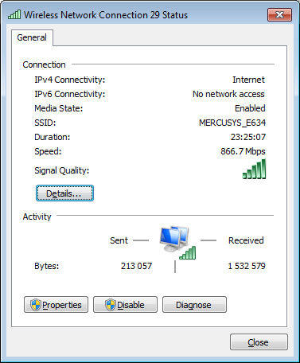300x363 pixels.
Task: Disable the wireless connection
Action: [x=125, y=305]
